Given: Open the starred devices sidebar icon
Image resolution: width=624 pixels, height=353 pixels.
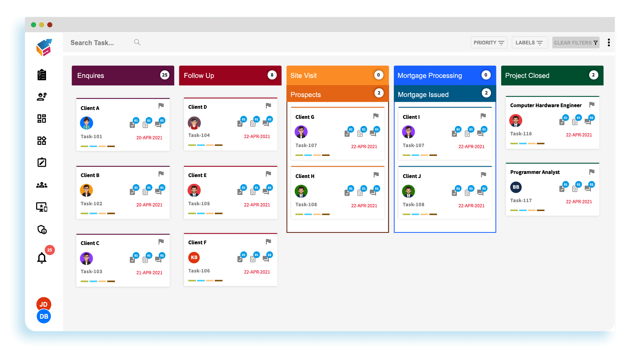Looking at the screenshot, I should point(42,207).
